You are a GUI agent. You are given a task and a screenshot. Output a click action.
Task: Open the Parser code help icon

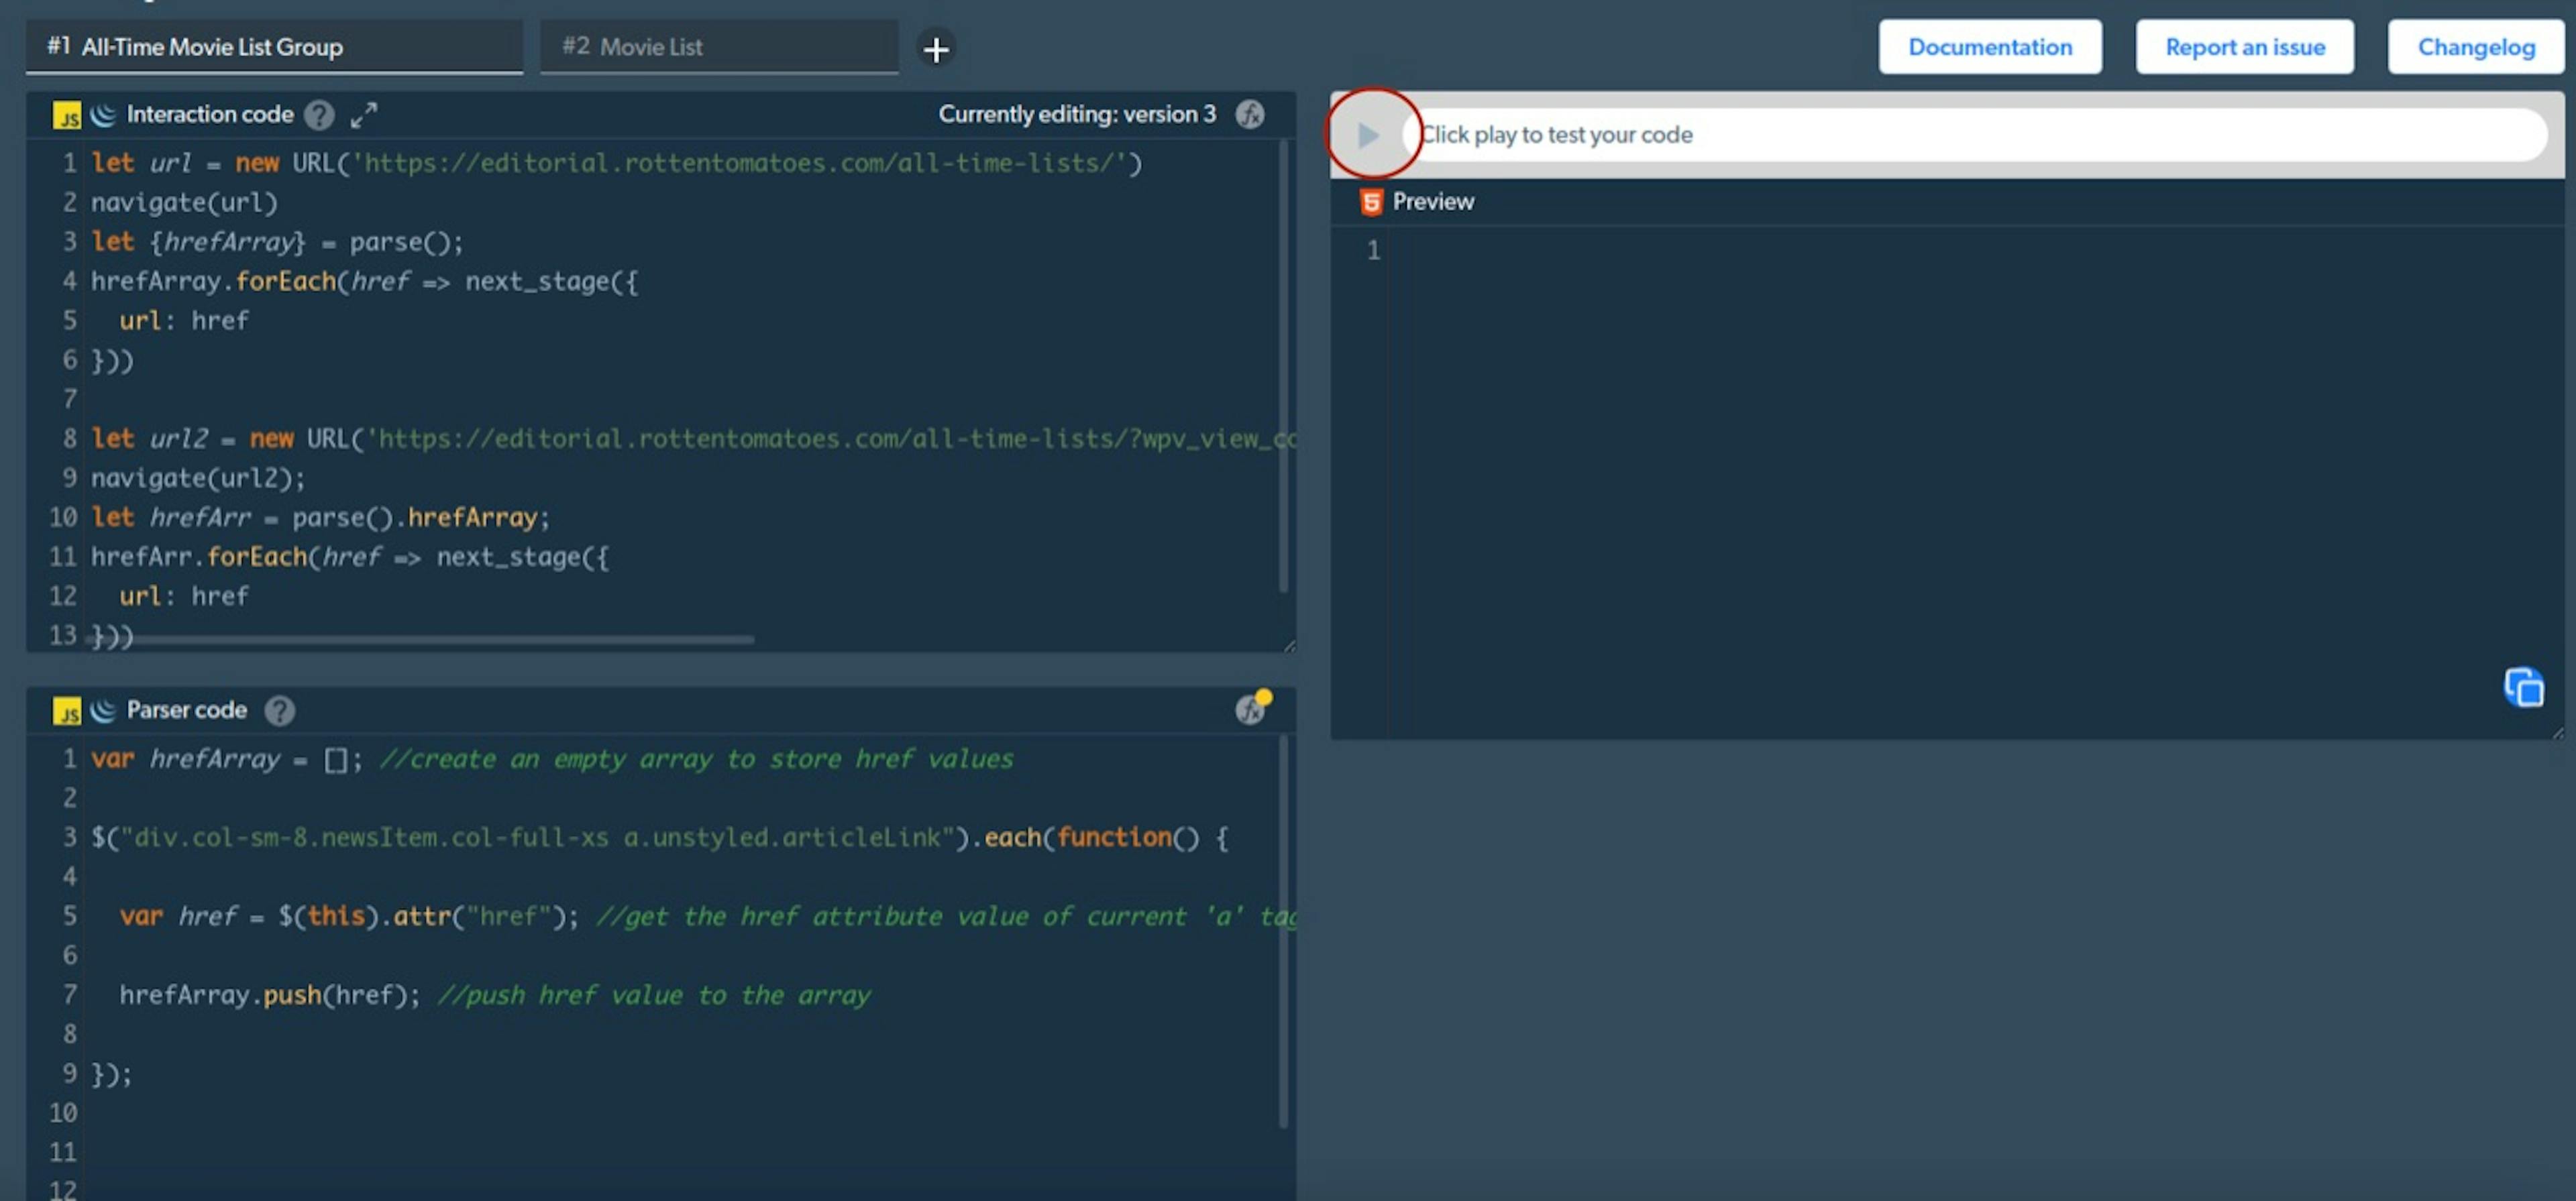[x=279, y=710]
